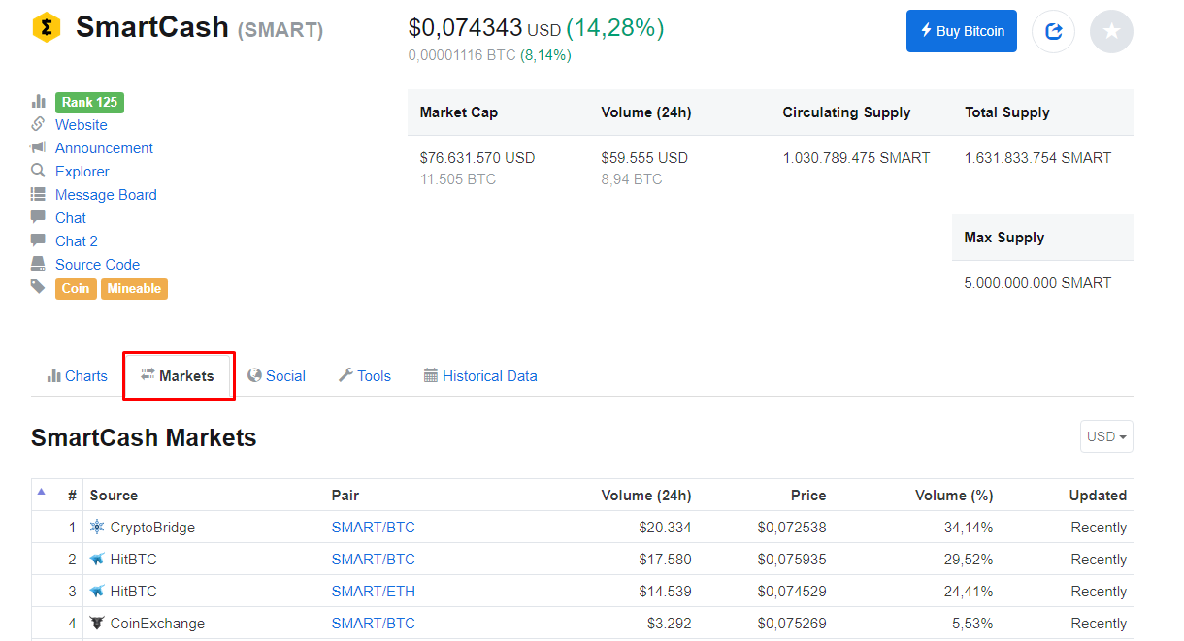The height and width of the screenshot is (641, 1184).
Task: Click the share arrow icon button
Action: [x=1053, y=31]
